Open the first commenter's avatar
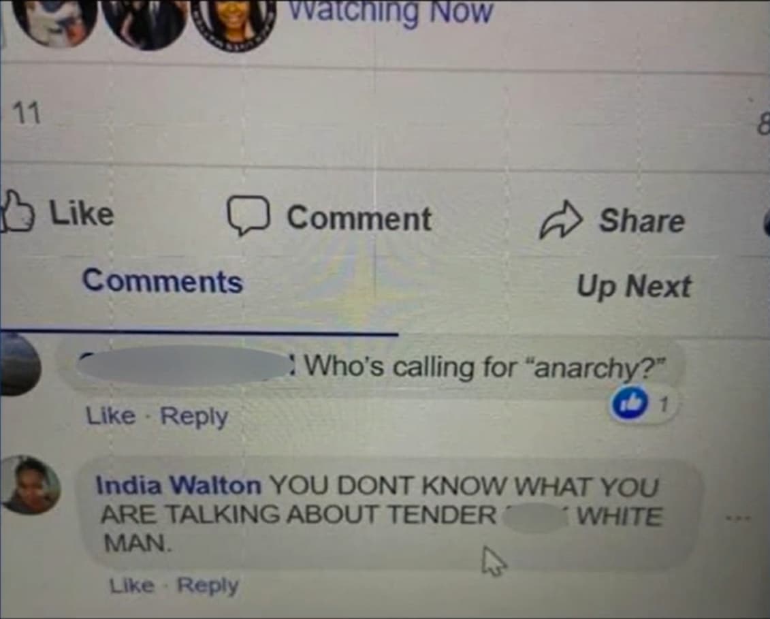The width and height of the screenshot is (770, 619). coord(18,364)
